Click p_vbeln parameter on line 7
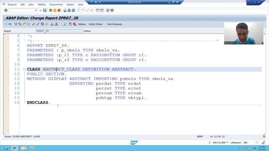The image size is (269, 151). pyautogui.click(x=71, y=50)
